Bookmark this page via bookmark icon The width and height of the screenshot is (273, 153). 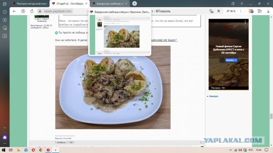click(x=219, y=11)
